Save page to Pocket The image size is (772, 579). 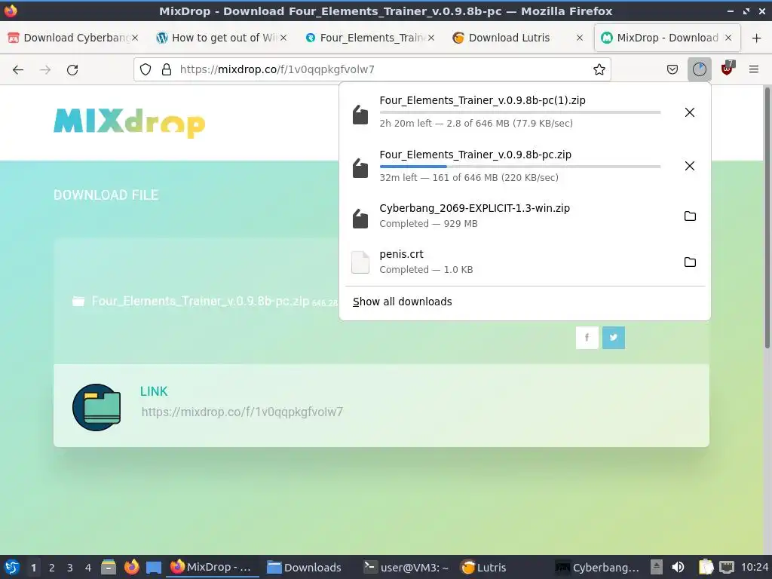coord(672,69)
